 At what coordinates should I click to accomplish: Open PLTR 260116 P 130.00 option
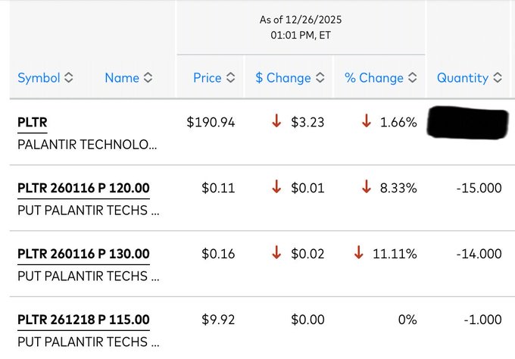(x=83, y=254)
